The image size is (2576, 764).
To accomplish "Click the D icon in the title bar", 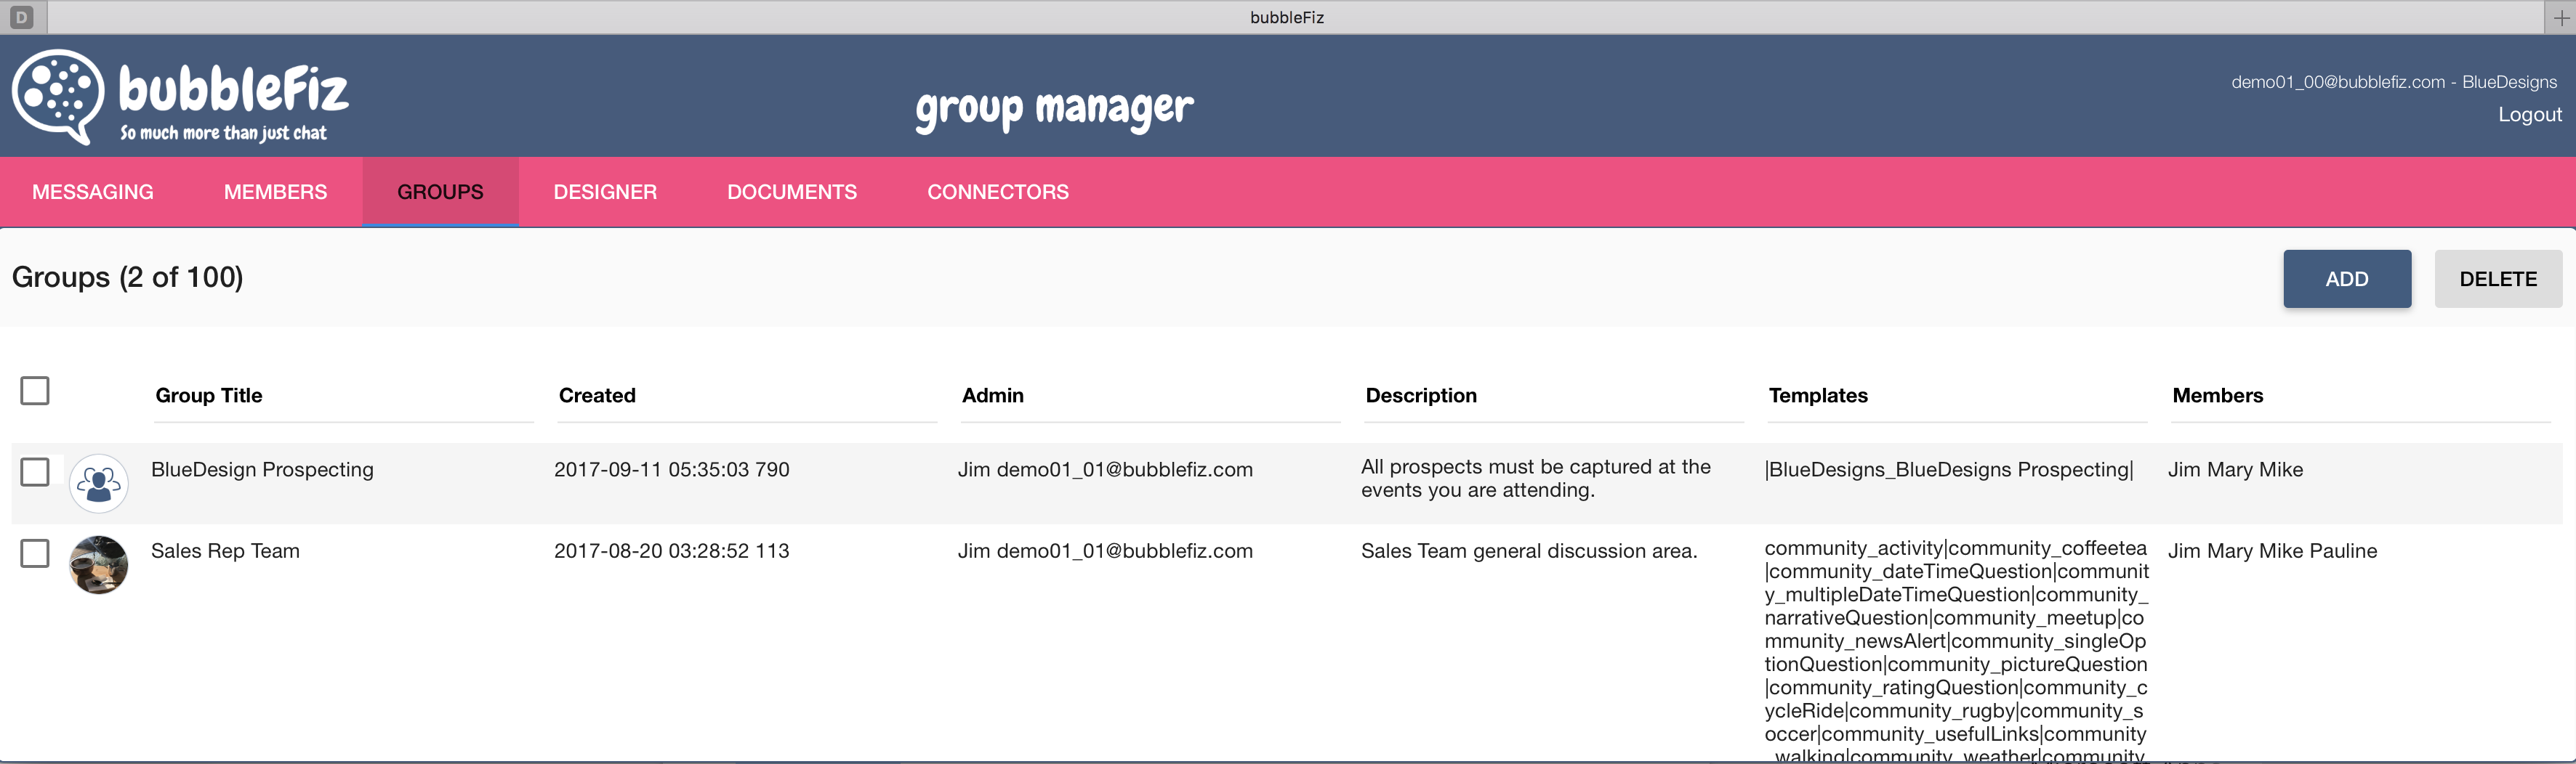I will click(x=22, y=17).
